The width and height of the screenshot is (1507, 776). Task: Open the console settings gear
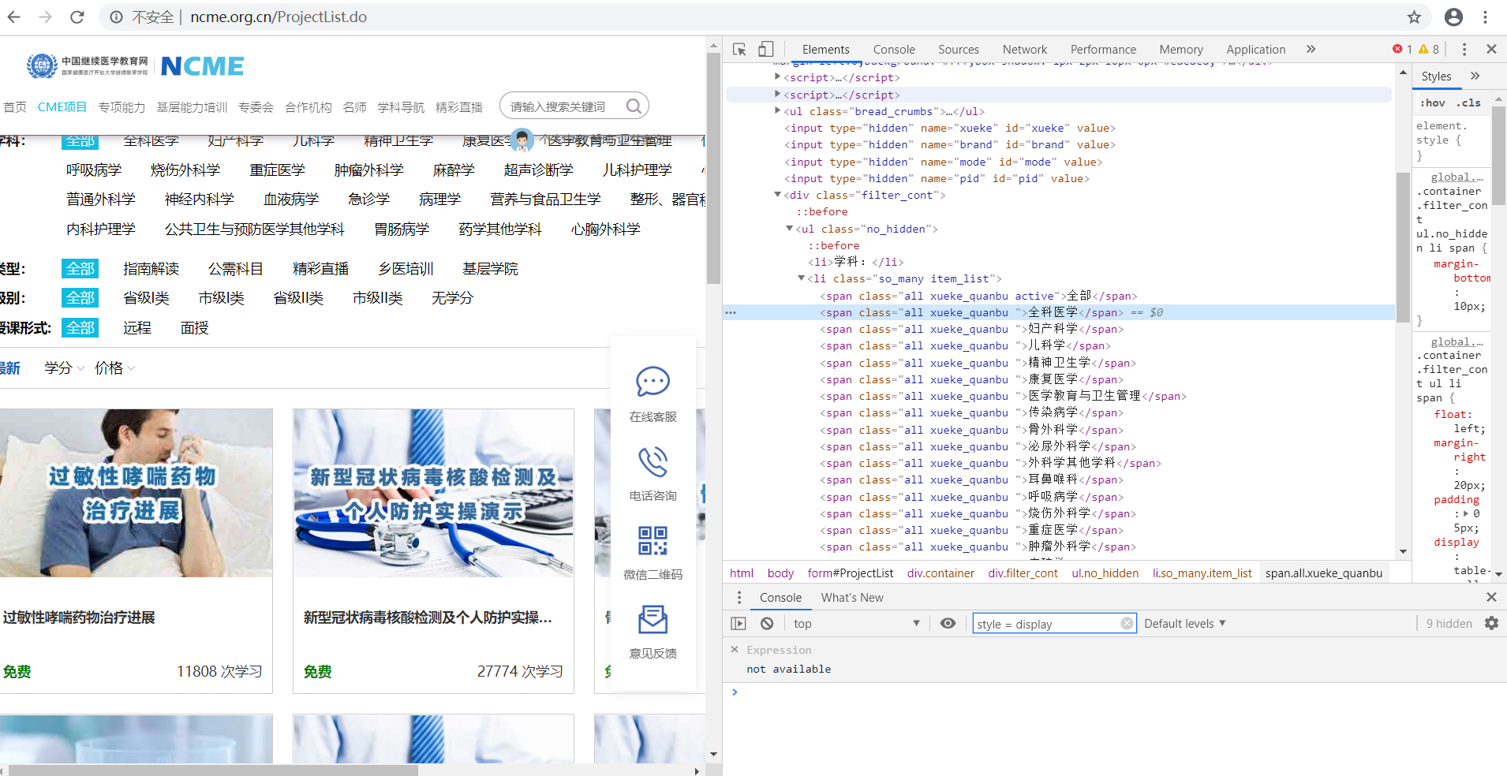point(1491,623)
